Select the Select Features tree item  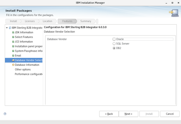tap(24, 37)
